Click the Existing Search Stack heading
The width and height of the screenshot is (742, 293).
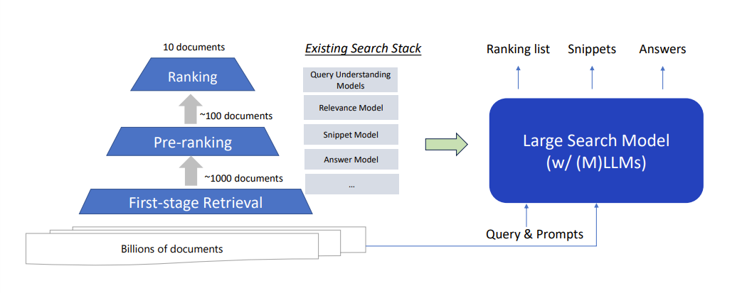[363, 49]
